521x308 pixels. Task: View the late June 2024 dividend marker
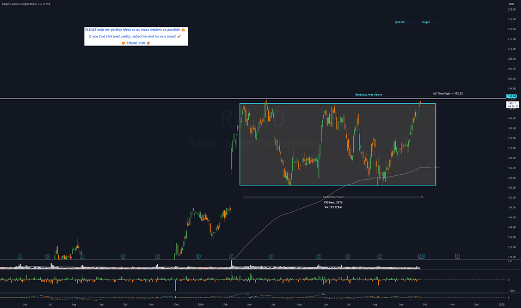click(x=348, y=256)
